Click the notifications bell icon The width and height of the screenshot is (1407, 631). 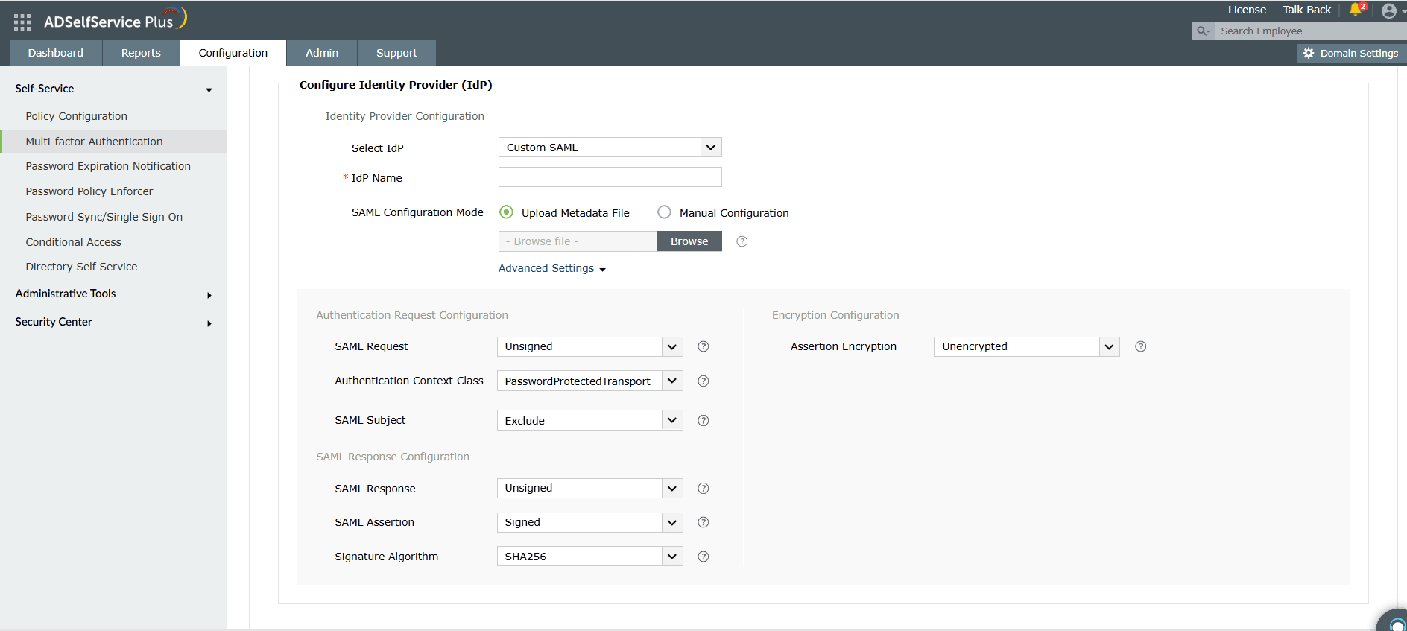point(1356,10)
